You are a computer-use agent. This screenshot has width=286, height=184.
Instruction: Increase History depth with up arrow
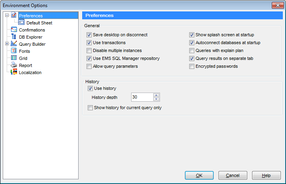click(156, 95)
